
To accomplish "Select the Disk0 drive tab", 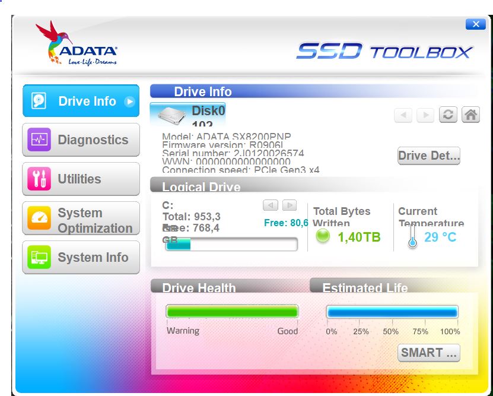I will click(187, 115).
